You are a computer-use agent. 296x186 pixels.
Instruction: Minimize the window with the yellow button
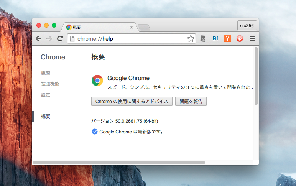pyautogui.click(x=46, y=25)
